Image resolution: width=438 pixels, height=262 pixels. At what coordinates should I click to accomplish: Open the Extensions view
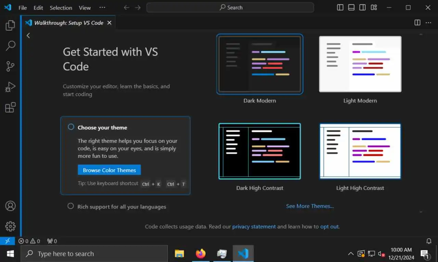click(x=10, y=107)
